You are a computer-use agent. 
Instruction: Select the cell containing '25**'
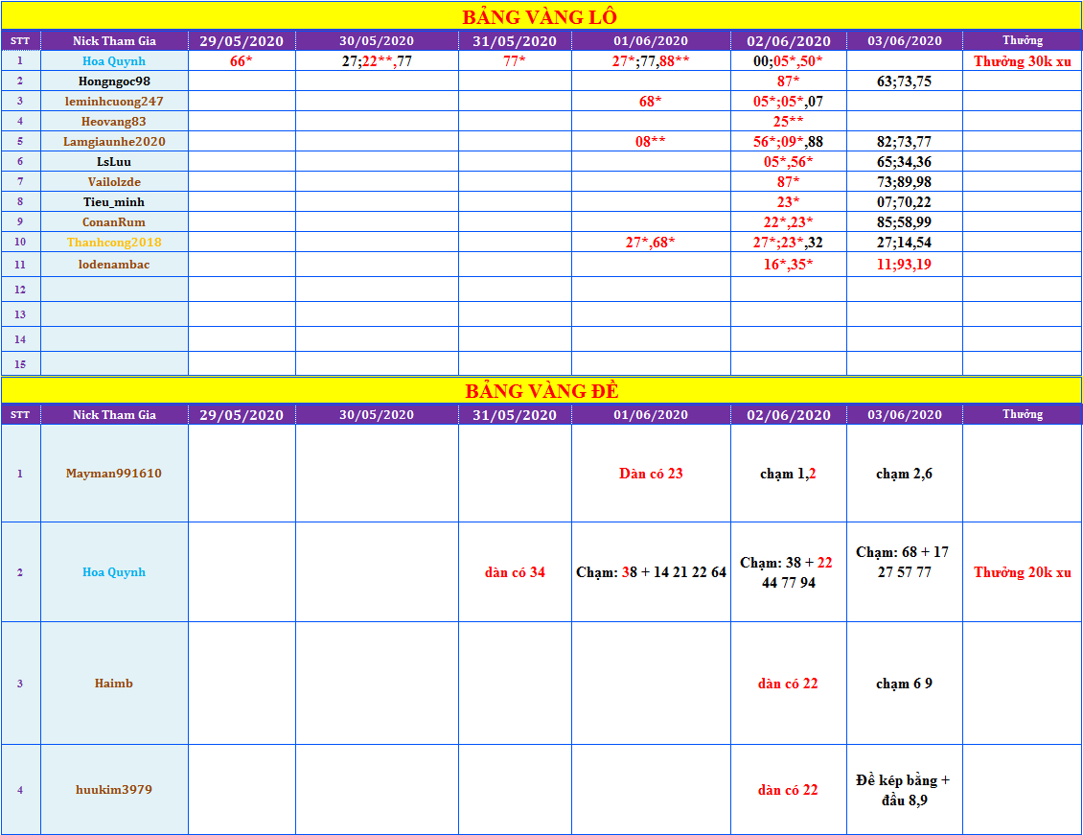click(788, 121)
